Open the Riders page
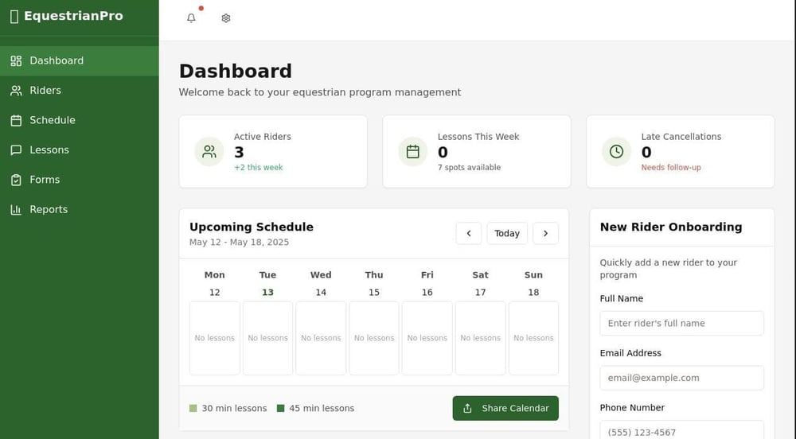Screen dimensions: 796x439 (x=79, y=91)
